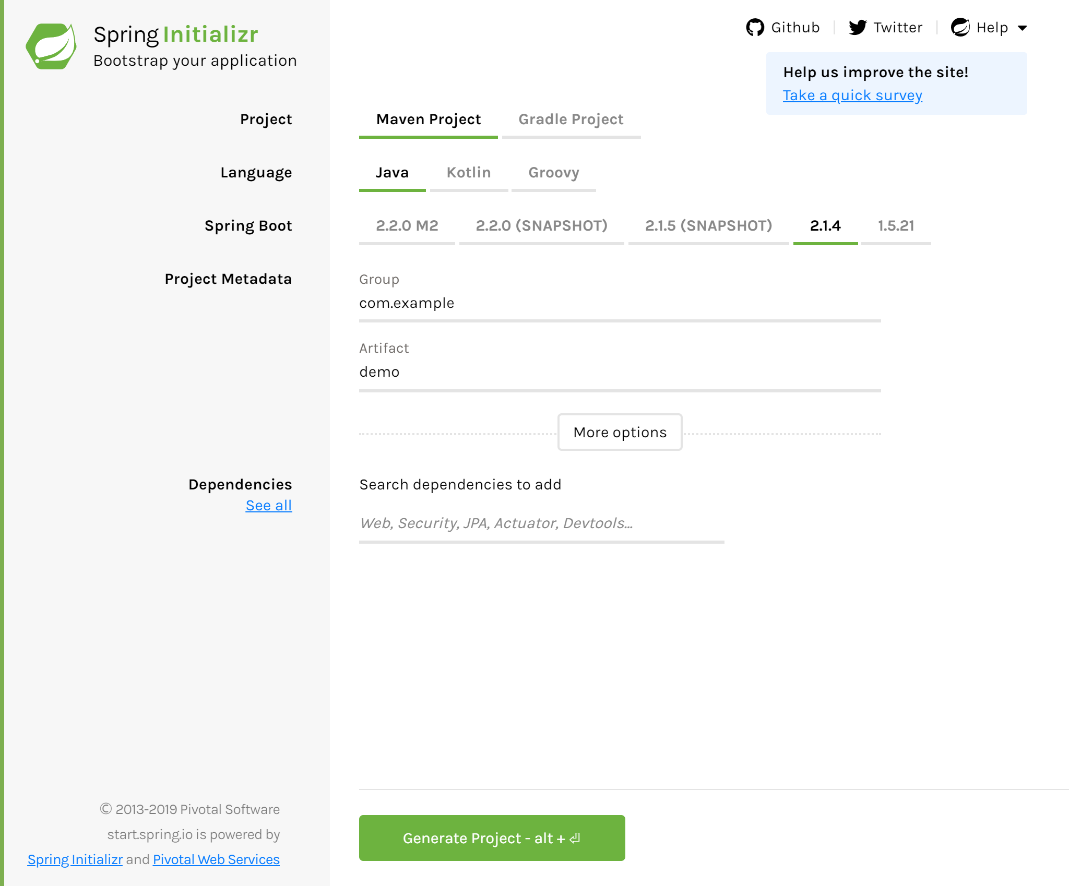
Task: Choose Java as the language
Action: [393, 173]
